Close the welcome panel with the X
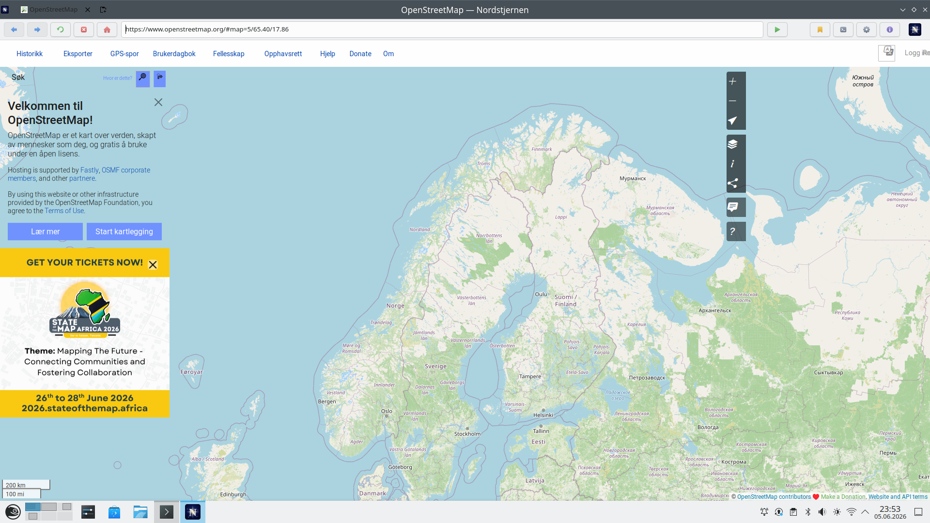This screenshot has width=930, height=523. (x=158, y=102)
